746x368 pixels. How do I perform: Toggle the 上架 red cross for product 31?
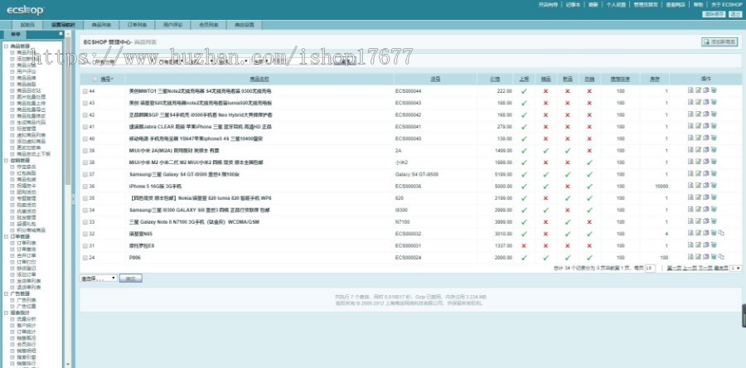click(x=524, y=246)
